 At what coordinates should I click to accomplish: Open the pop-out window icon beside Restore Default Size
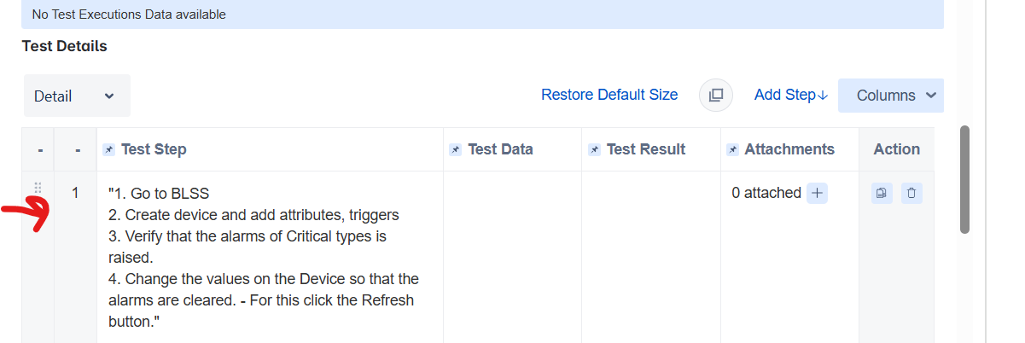coord(716,95)
